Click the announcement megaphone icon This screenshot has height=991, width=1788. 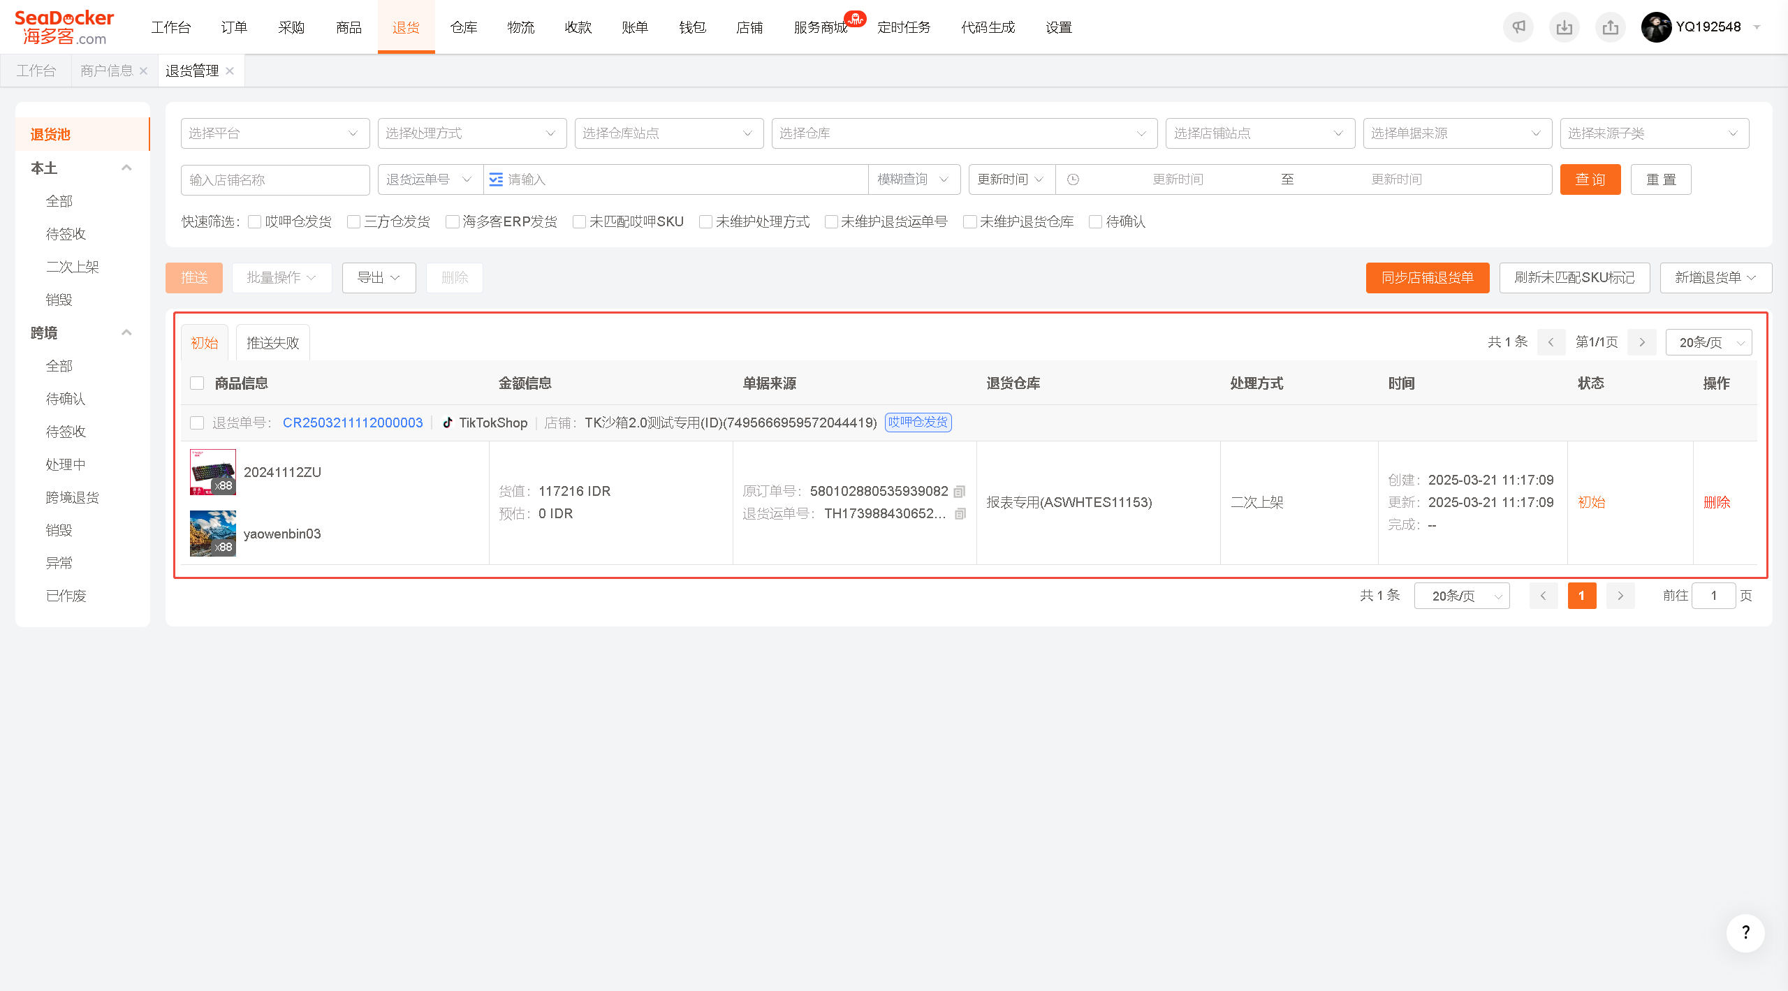[x=1518, y=27]
